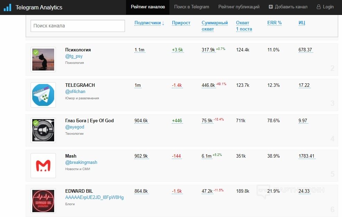Open the @of4chan channel link
The image size is (342, 217).
75,92
